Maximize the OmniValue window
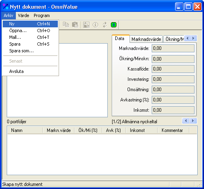 point(188,6)
